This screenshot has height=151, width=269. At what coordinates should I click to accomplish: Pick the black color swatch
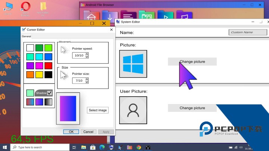(x=48, y=75)
